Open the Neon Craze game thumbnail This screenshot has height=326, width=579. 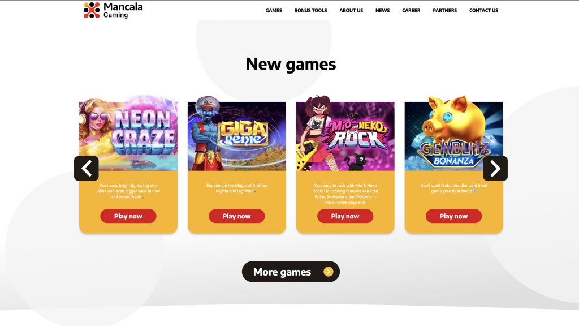[x=128, y=134]
